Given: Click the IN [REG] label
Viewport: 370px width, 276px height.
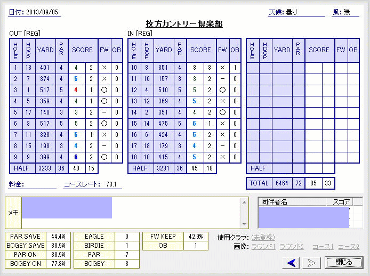Looking at the screenshot, I should (140, 34).
